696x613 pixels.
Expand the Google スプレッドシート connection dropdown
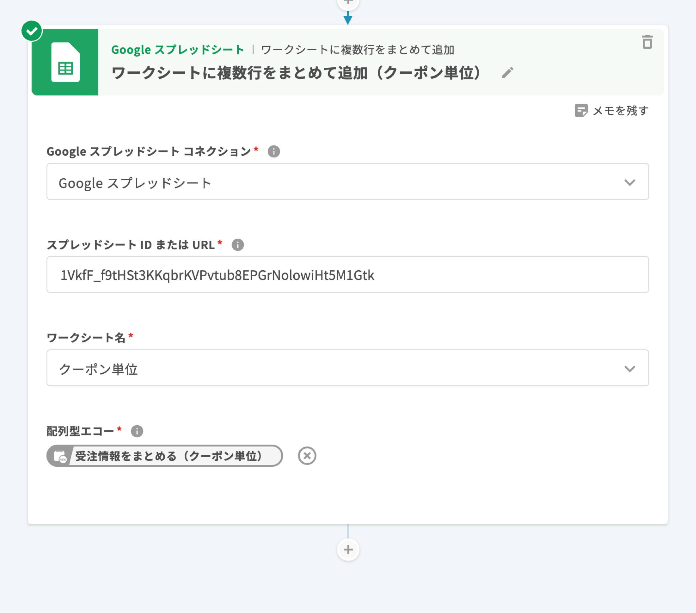[629, 182]
